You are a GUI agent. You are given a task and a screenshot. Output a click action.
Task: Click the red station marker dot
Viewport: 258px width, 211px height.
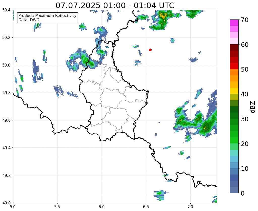[x=150, y=50]
